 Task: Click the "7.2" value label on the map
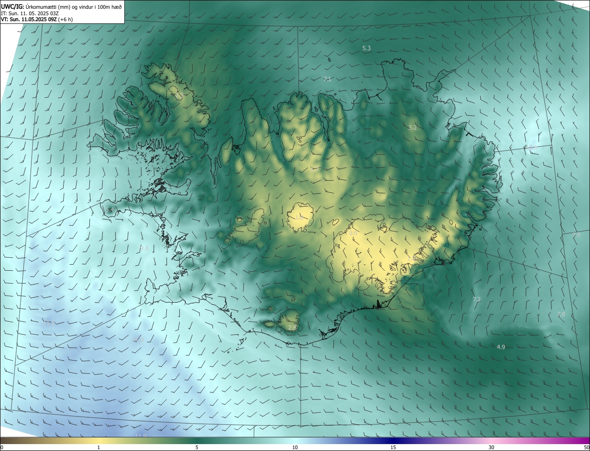point(477,299)
